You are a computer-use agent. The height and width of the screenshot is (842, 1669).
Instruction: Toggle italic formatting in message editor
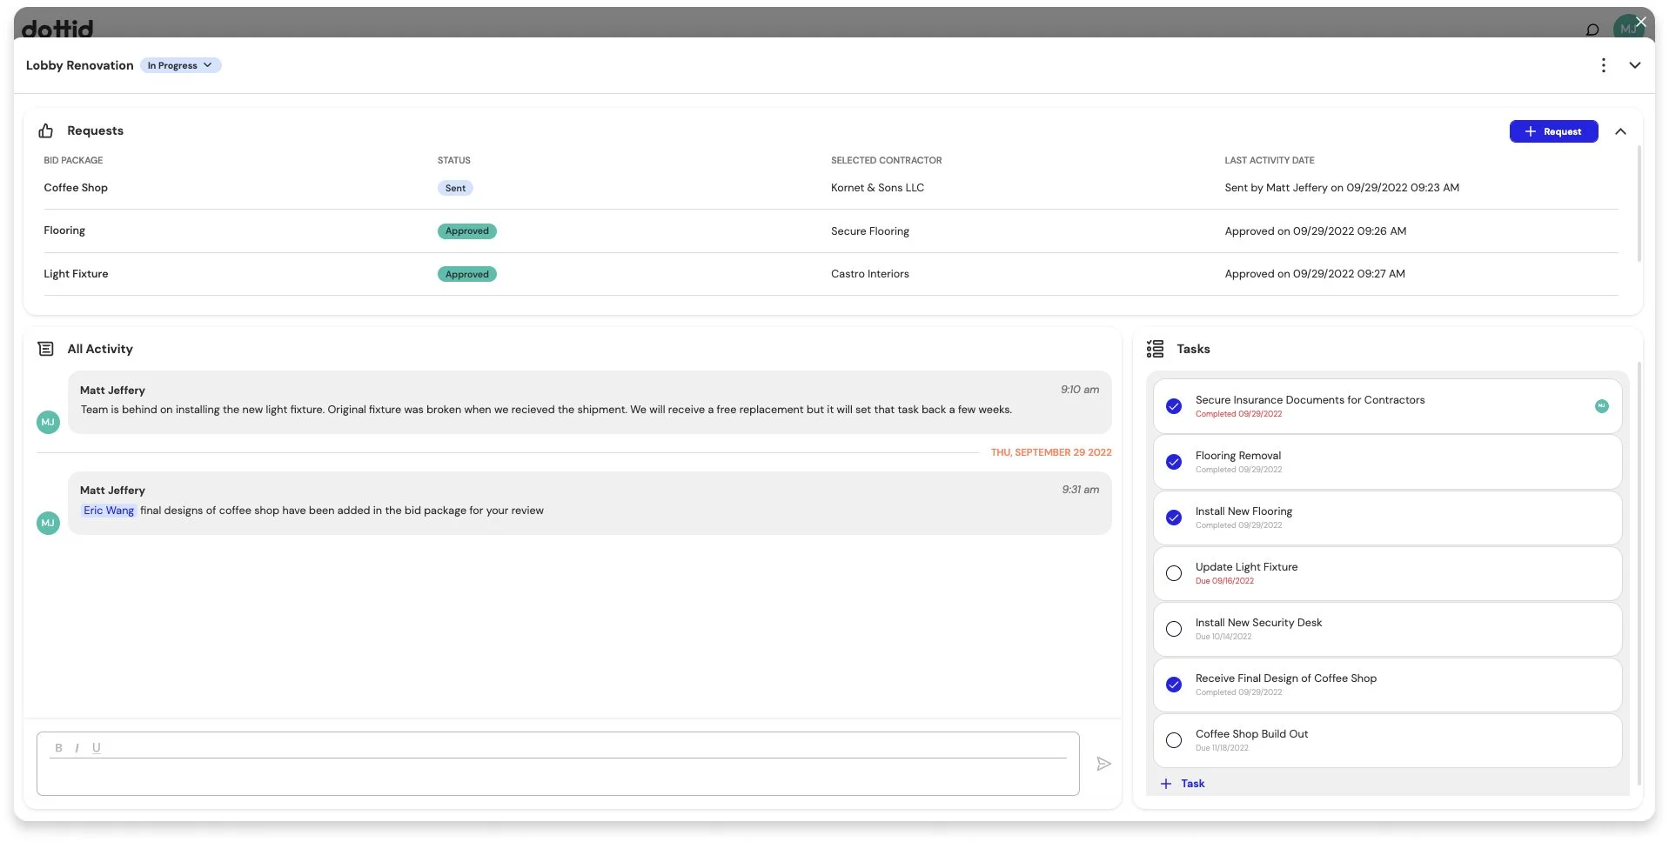77,748
